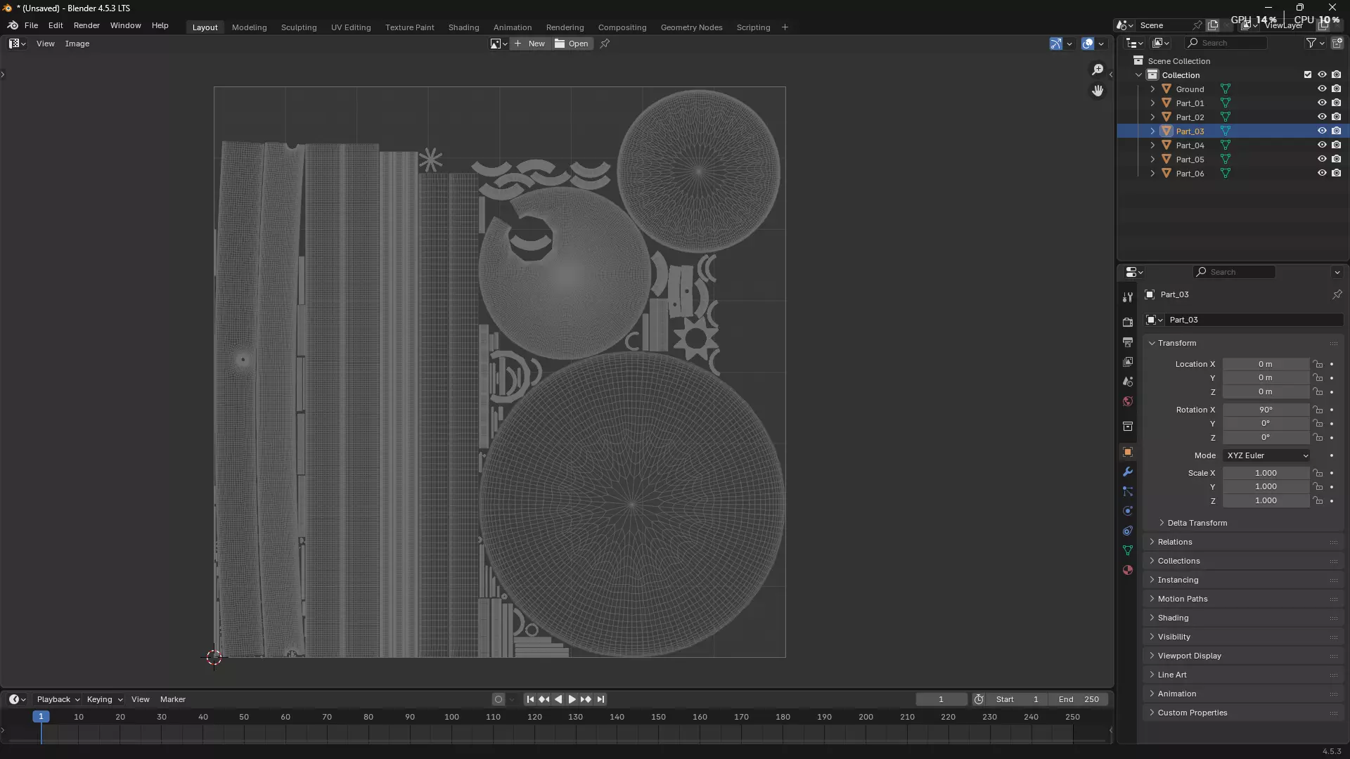1350x759 pixels.
Task: Open the Physics properties tab
Action: 1128,511
